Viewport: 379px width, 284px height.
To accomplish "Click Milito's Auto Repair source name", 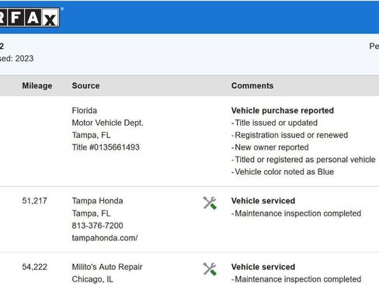I will 107,267.
